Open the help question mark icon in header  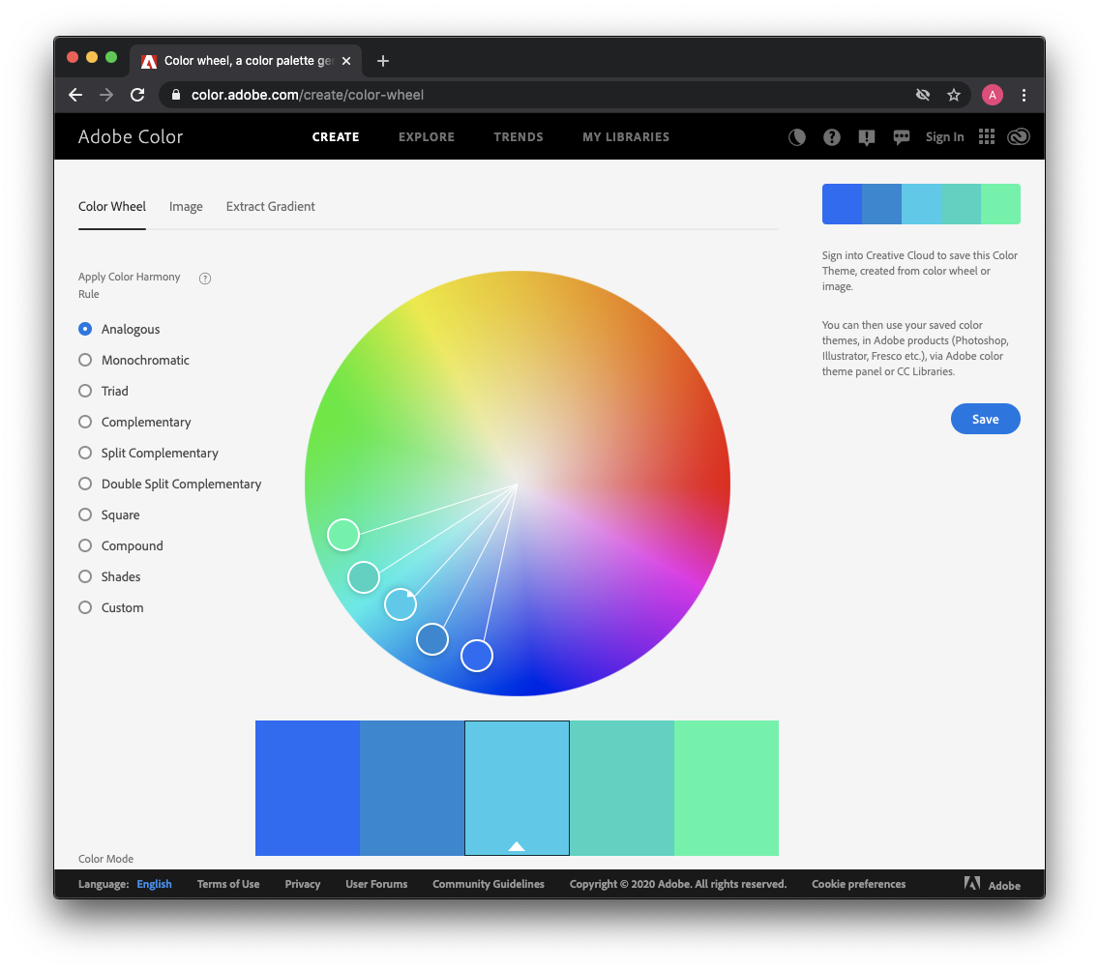832,137
